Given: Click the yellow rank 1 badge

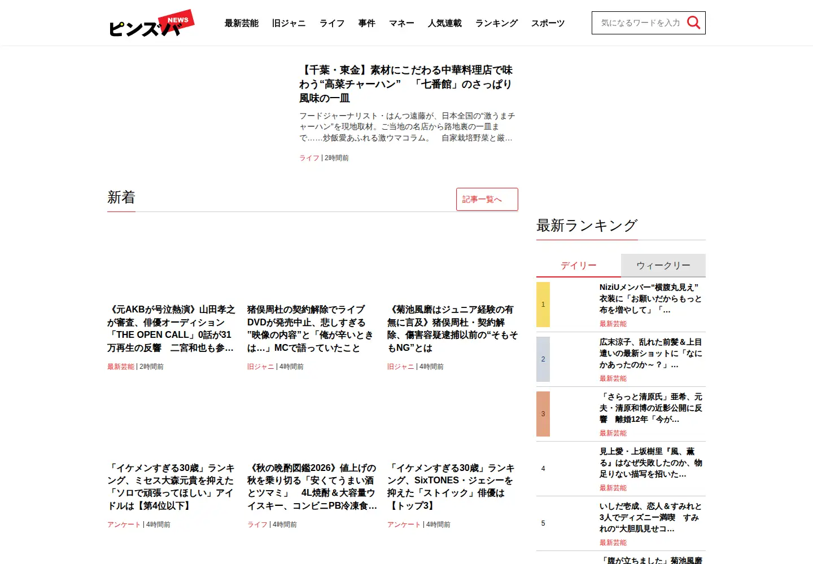Looking at the screenshot, I should point(543,305).
